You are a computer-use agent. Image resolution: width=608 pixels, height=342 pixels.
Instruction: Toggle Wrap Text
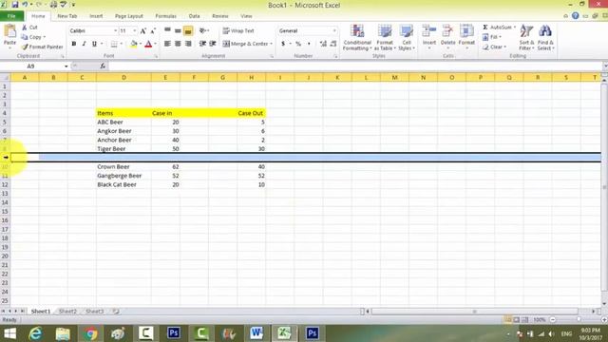(x=238, y=30)
